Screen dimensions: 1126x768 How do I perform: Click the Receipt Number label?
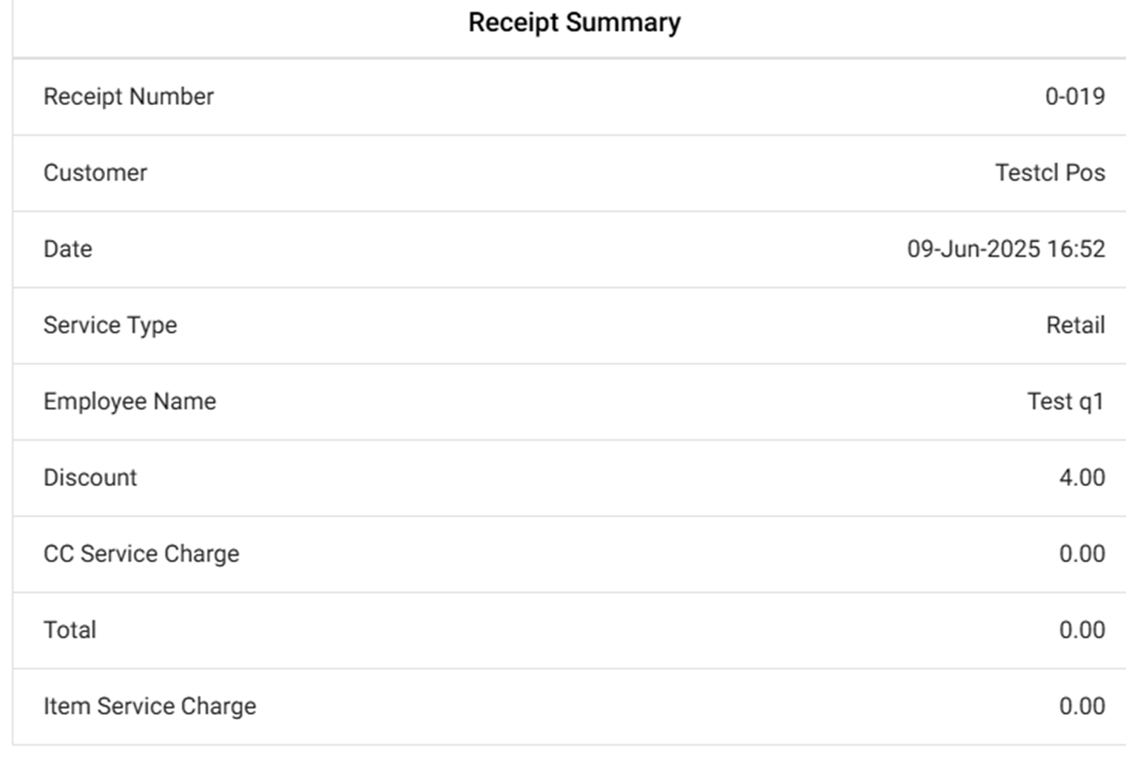click(x=128, y=97)
